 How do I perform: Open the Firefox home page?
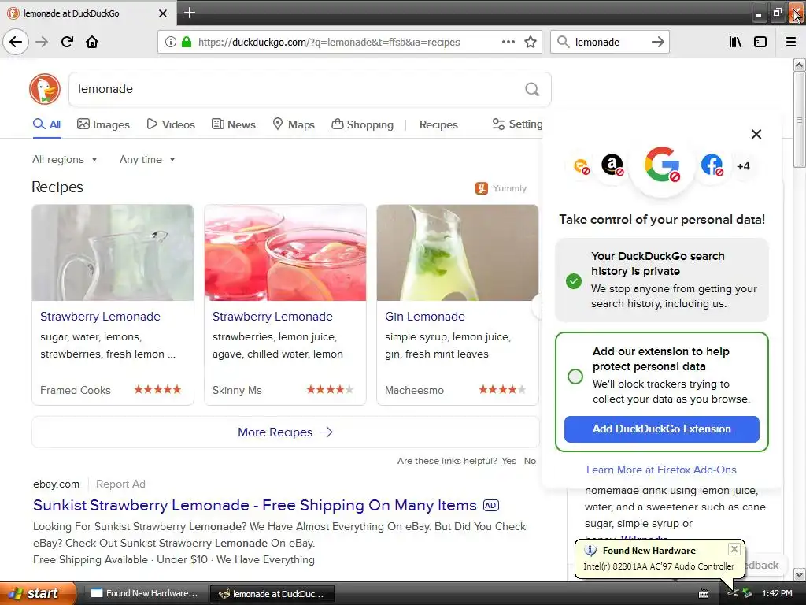[x=92, y=42]
